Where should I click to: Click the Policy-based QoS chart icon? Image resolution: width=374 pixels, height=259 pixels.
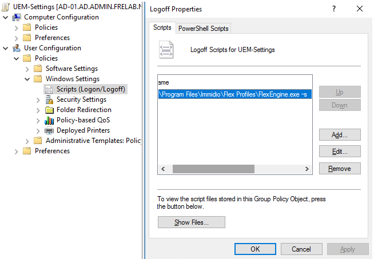49,120
